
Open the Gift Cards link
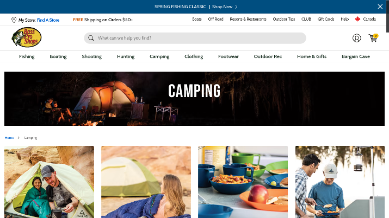(x=326, y=19)
